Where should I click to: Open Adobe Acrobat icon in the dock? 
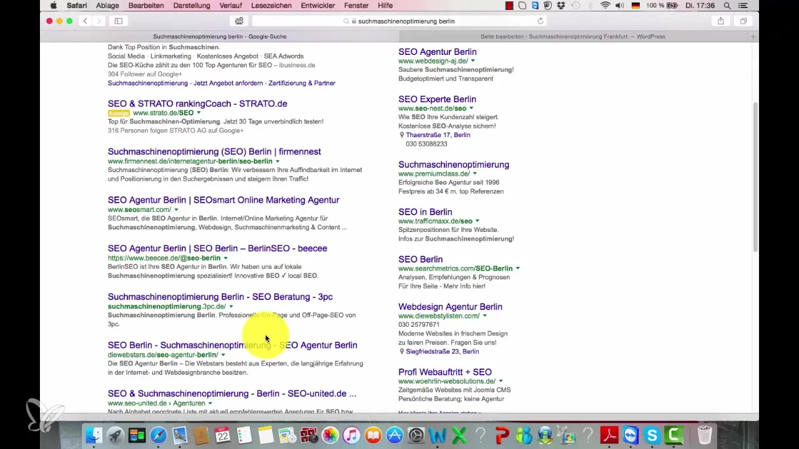[x=609, y=435]
